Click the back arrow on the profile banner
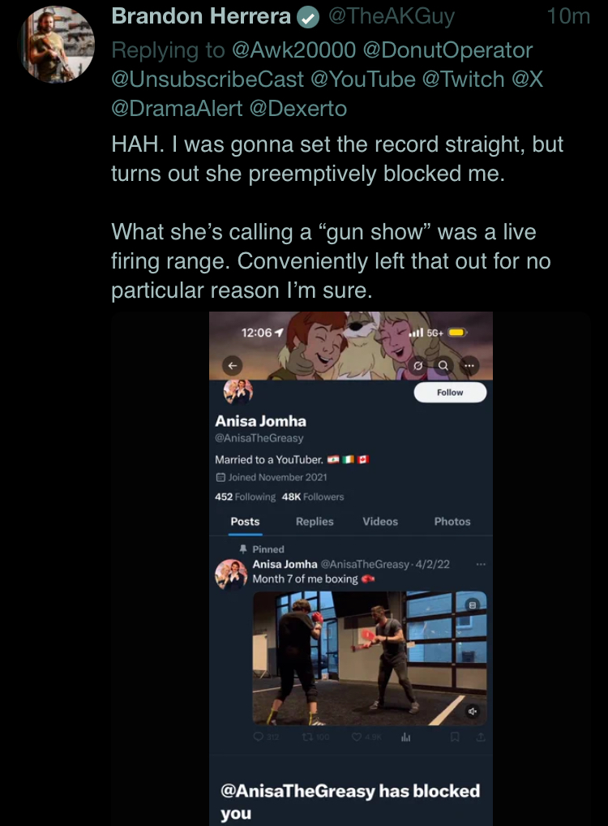The height and width of the screenshot is (826, 608). 232,365
